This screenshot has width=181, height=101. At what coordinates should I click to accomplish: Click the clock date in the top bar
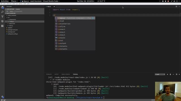point(85,1)
